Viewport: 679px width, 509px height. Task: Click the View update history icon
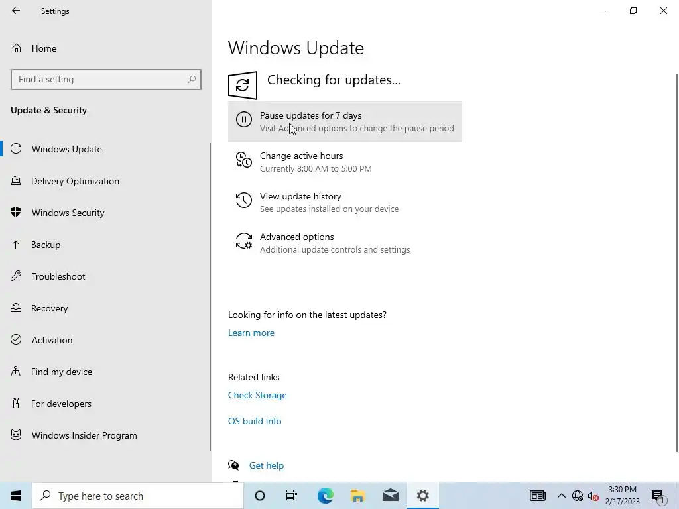pos(244,200)
